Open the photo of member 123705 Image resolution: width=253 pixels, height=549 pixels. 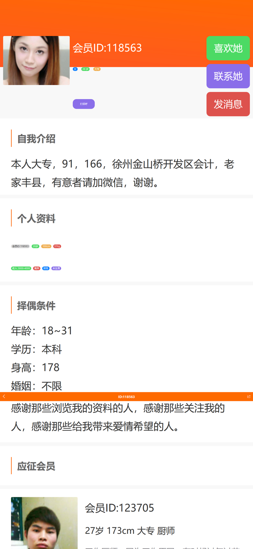(x=44, y=523)
